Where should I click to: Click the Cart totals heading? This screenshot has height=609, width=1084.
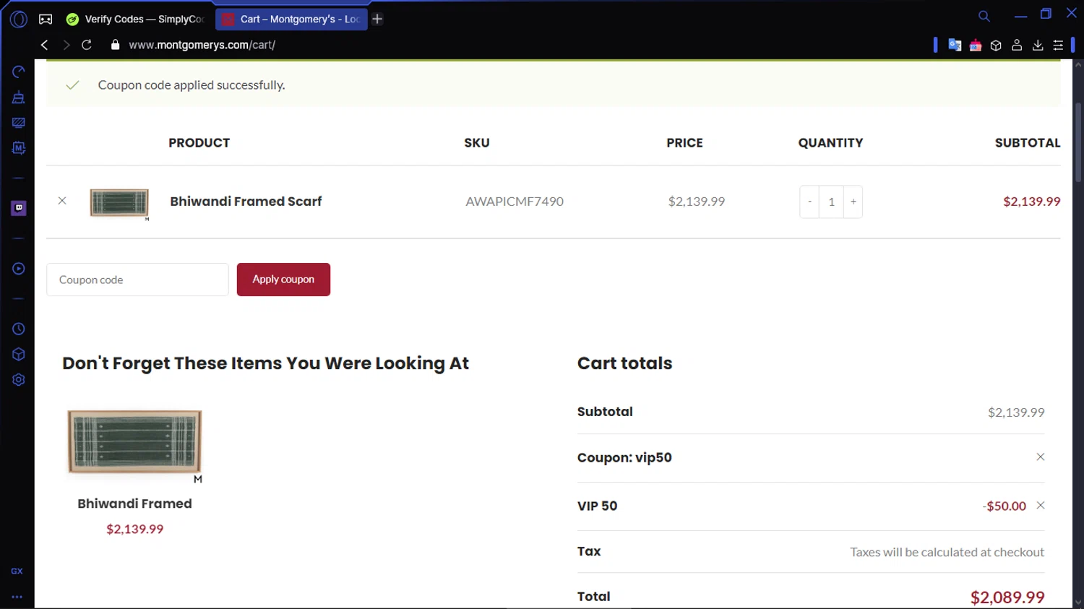(625, 363)
